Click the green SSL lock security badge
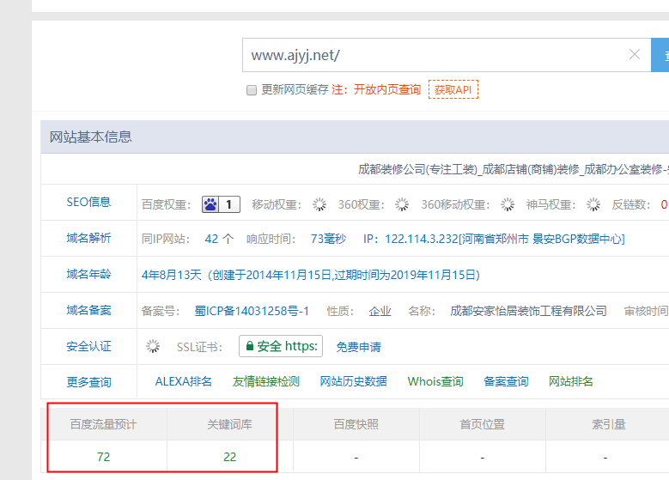669x480 pixels. [281, 347]
